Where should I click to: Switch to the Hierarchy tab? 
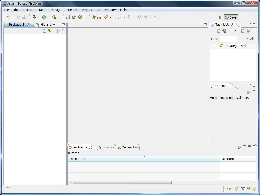click(45, 25)
